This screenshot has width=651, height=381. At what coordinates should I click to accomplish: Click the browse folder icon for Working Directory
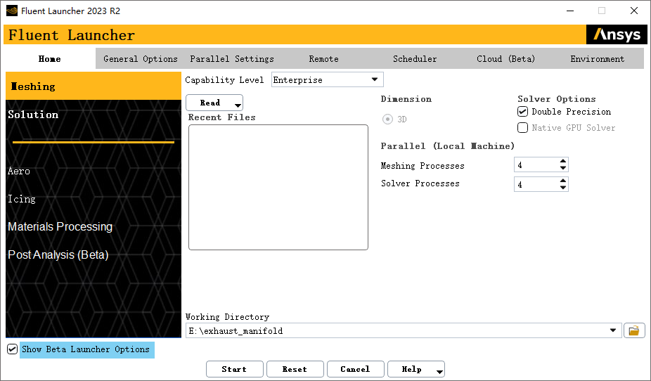(634, 330)
